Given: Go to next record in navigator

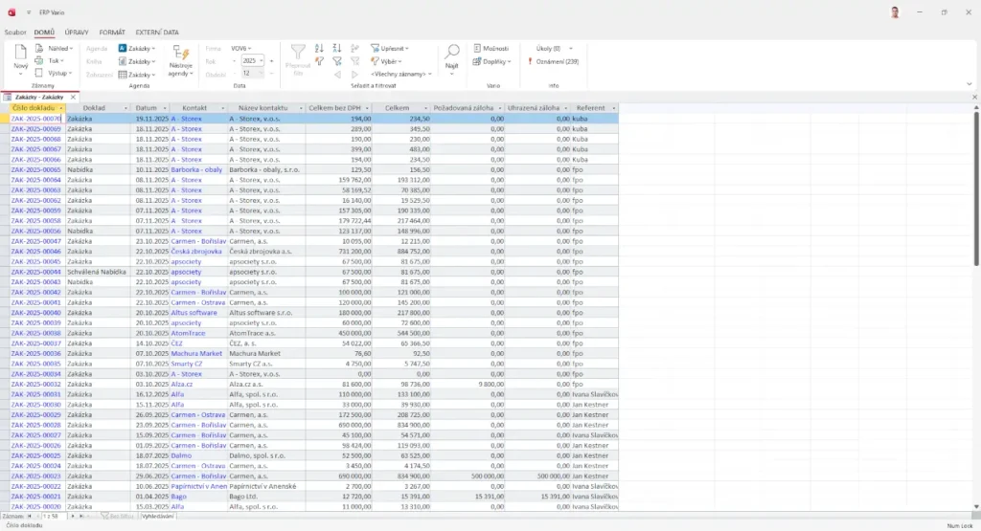Looking at the screenshot, I should pyautogui.click(x=71, y=517).
